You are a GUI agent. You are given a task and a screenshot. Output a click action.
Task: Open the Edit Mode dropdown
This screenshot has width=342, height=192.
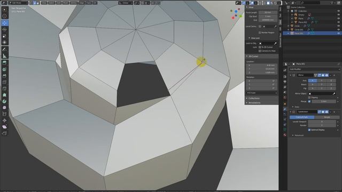pyautogui.click(x=18, y=3)
